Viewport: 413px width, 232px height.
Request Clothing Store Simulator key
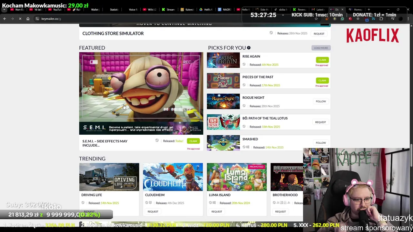[319, 34]
